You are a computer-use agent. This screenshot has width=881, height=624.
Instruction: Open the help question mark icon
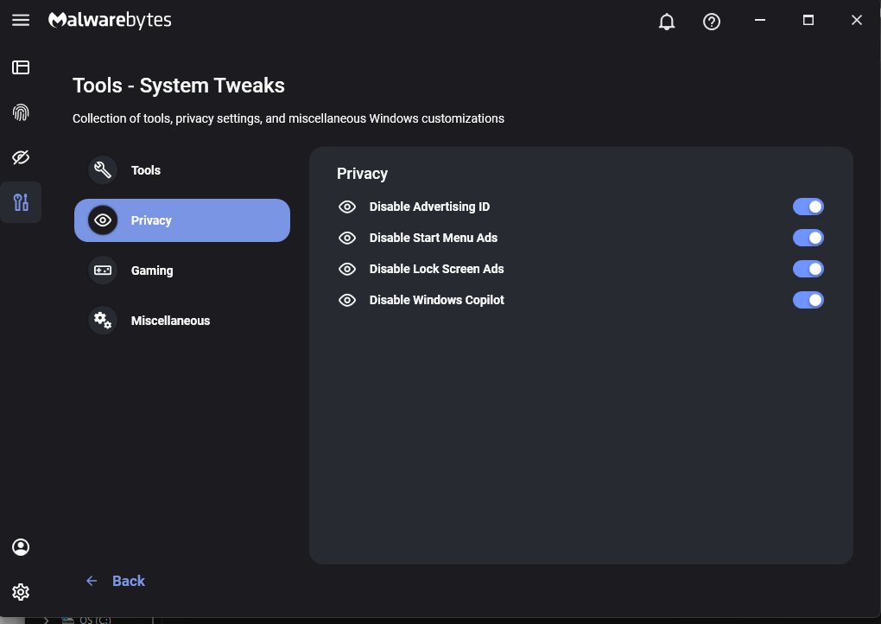pos(712,22)
